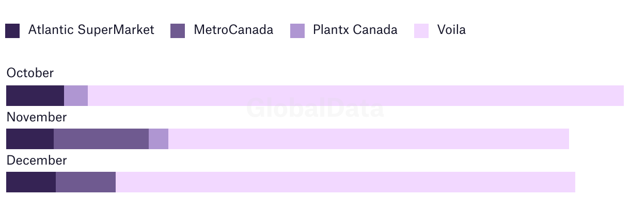Click the December row label
This screenshot has width=630, height=215.
37,160
